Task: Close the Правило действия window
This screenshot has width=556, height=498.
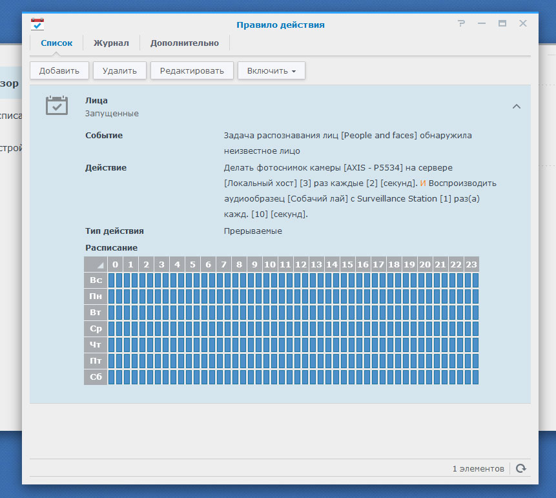Action: click(523, 23)
